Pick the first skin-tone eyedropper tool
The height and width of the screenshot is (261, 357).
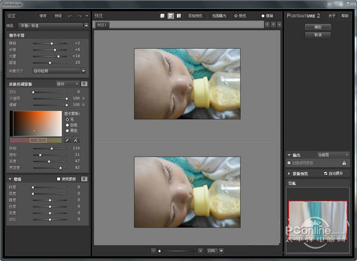coord(67,140)
